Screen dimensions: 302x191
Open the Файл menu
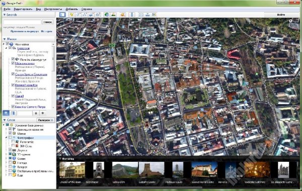coord(7,9)
